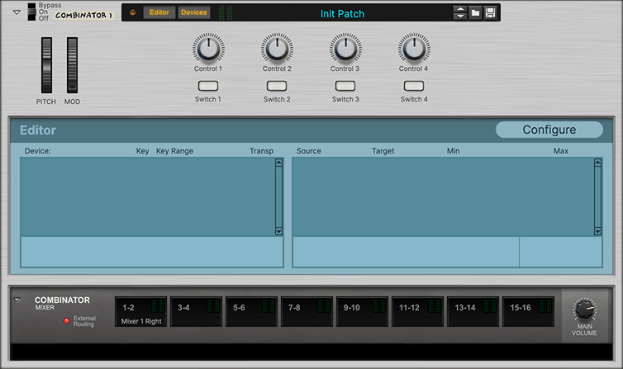Click the Target column header
The image size is (623, 369).
383,151
